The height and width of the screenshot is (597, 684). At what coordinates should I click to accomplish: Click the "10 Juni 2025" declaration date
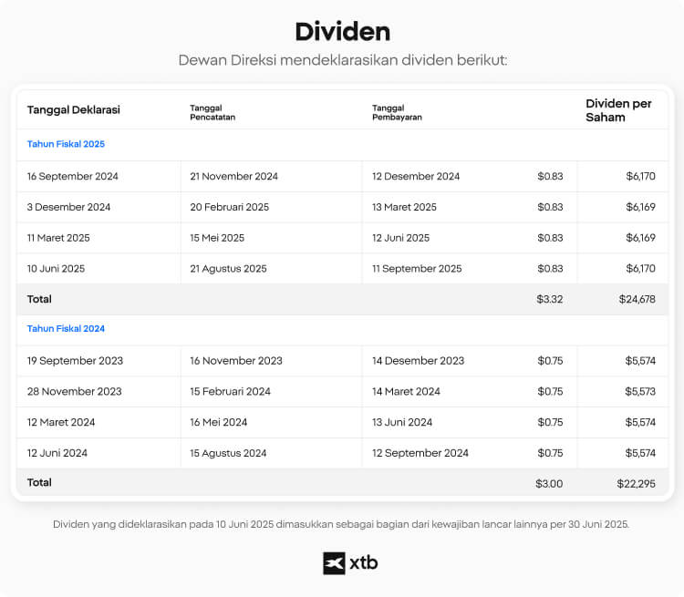(x=56, y=269)
